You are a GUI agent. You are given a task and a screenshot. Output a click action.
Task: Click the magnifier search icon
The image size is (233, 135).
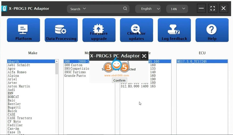125,9
